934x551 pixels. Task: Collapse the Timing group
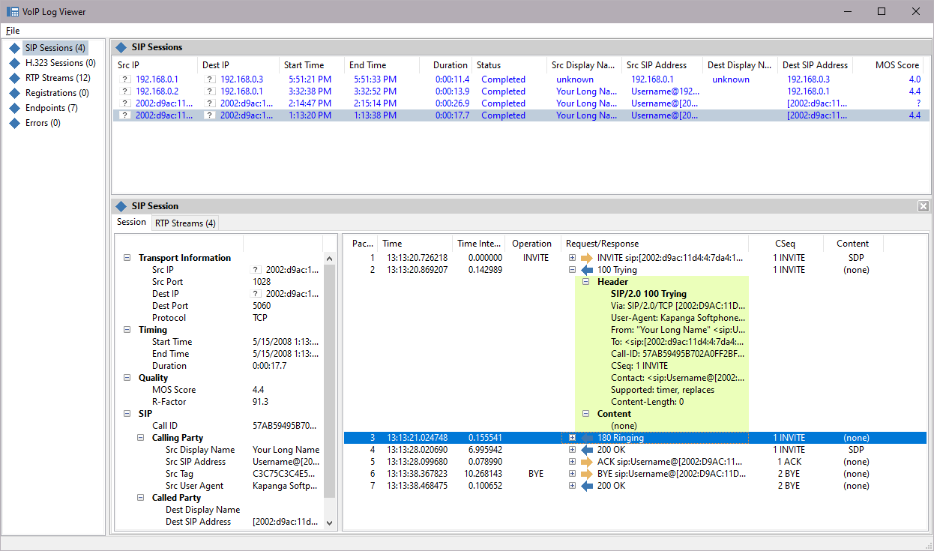127,330
